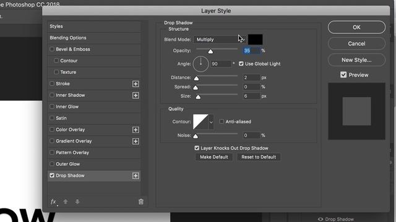Click the Cancel button

(356, 44)
